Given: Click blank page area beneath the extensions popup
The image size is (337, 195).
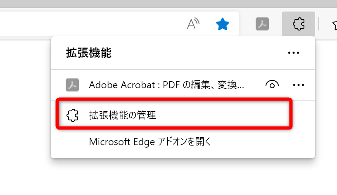Looking at the screenshot, I should point(182,177).
